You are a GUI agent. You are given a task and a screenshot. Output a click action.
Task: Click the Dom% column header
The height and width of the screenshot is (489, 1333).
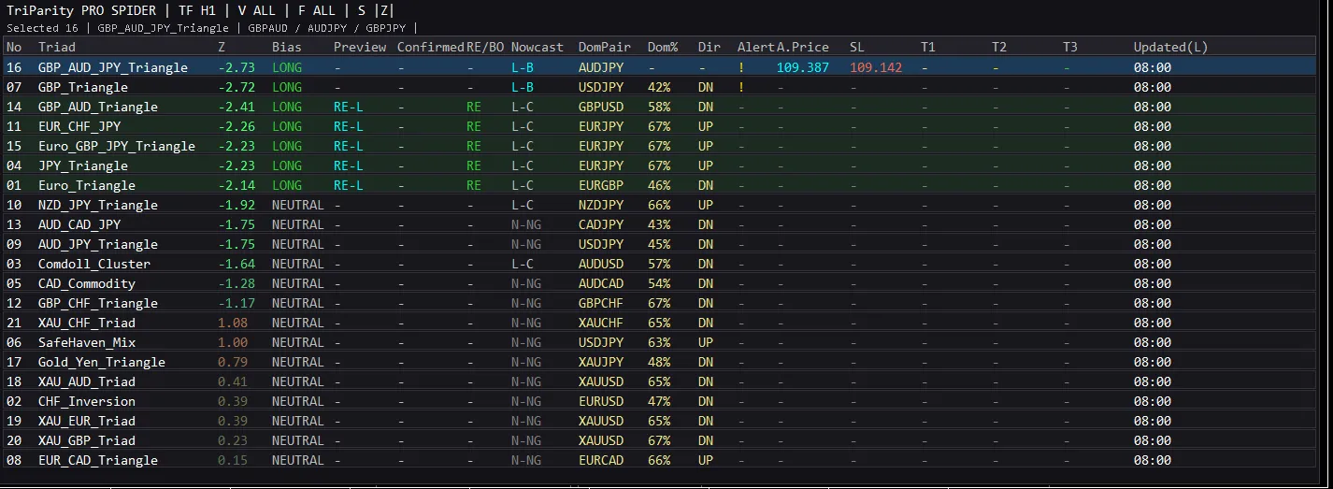[663, 47]
